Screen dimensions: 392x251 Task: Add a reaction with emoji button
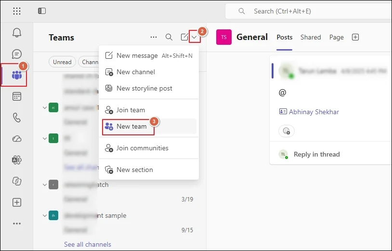(x=287, y=131)
